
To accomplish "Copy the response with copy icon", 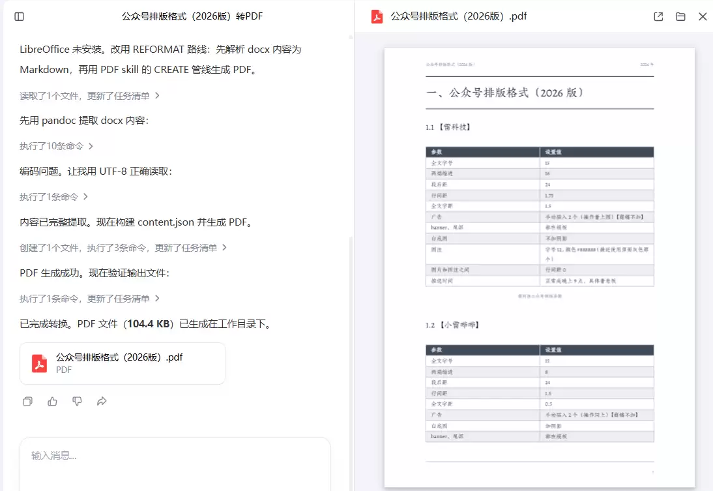I will point(28,401).
